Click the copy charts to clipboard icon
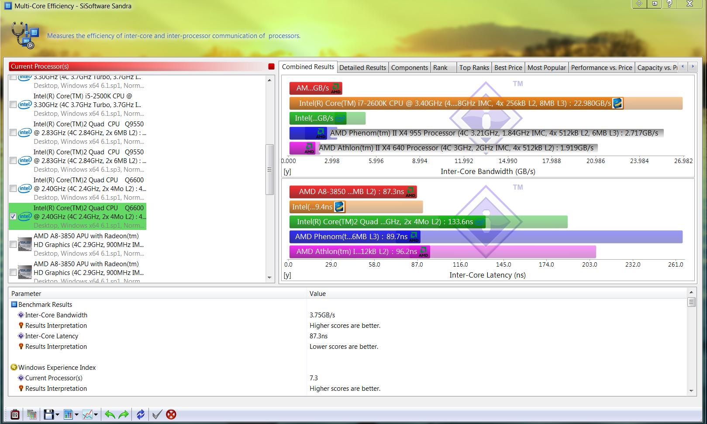Screen dimensions: 707x424 (31, 414)
